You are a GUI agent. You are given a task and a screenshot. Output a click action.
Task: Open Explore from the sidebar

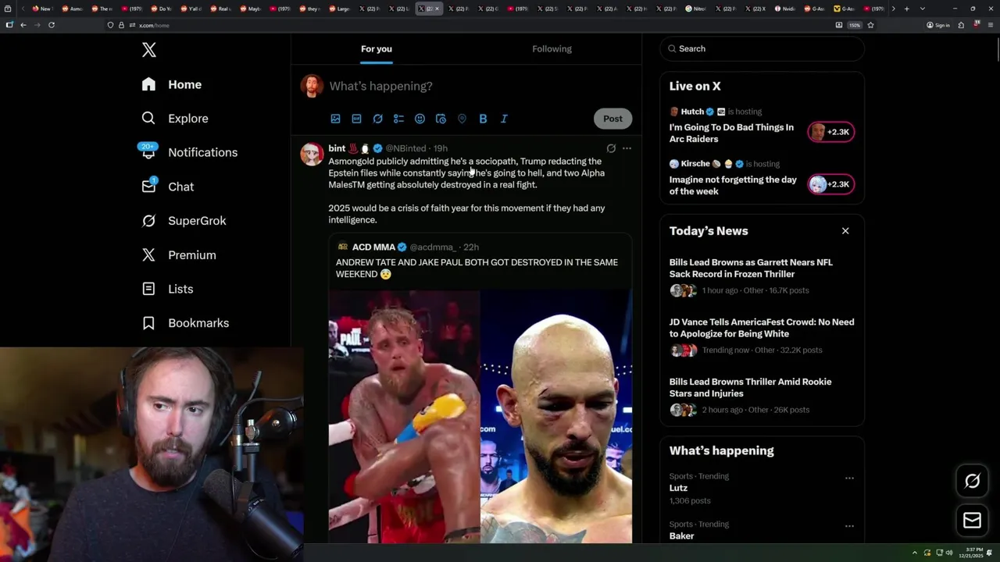(x=175, y=119)
